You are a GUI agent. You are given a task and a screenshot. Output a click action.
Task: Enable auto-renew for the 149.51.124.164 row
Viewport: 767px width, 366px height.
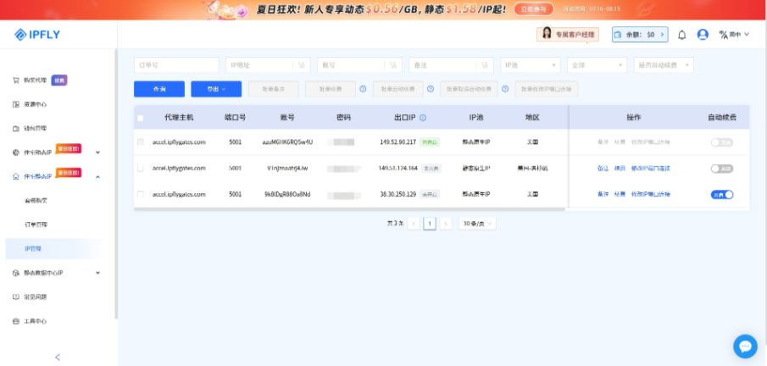722,169
